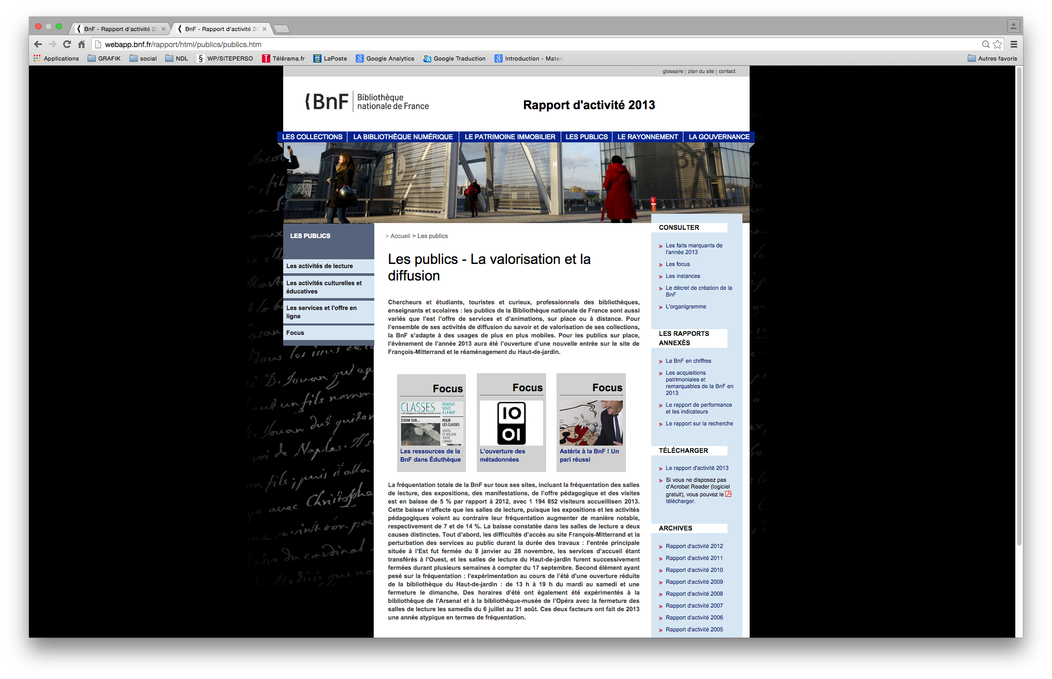Click the PDF Acrobat download icon
The width and height of the screenshot is (1052, 679).
[x=728, y=494]
